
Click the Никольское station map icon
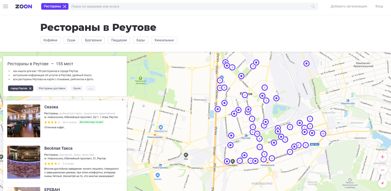pyautogui.click(x=347, y=100)
